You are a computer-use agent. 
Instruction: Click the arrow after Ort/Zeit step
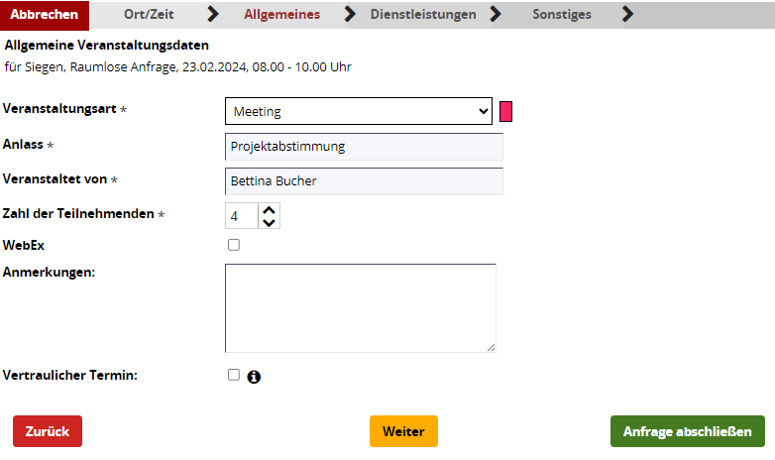212,14
